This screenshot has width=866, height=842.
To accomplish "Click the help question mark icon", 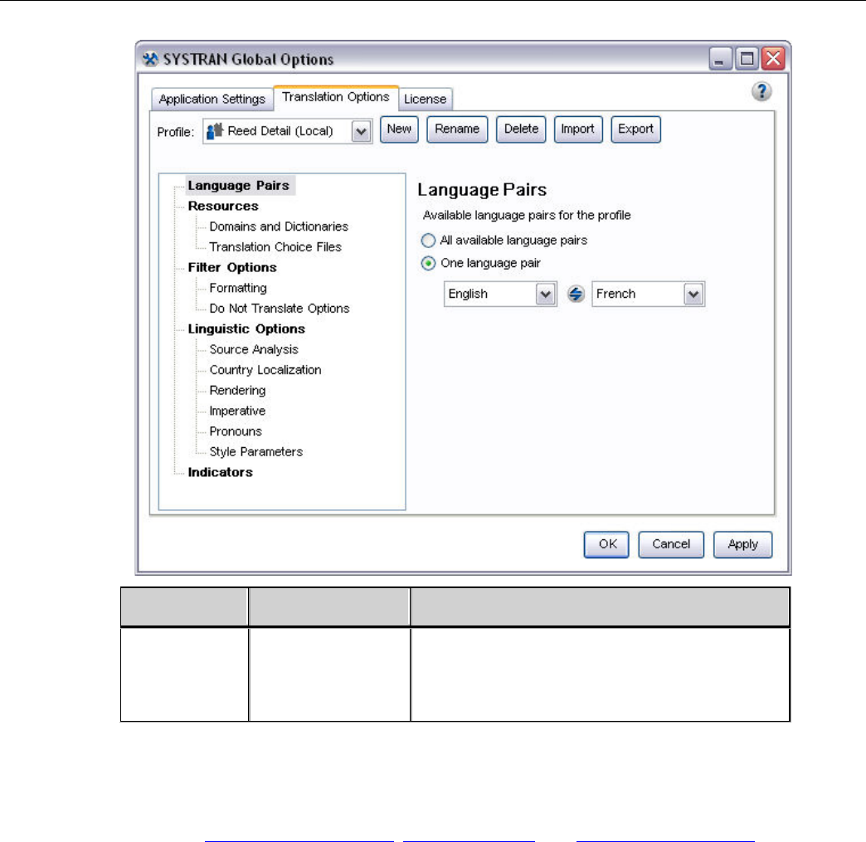I will (761, 91).
